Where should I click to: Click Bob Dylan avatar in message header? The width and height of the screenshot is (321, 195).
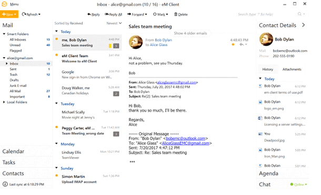(136, 42)
